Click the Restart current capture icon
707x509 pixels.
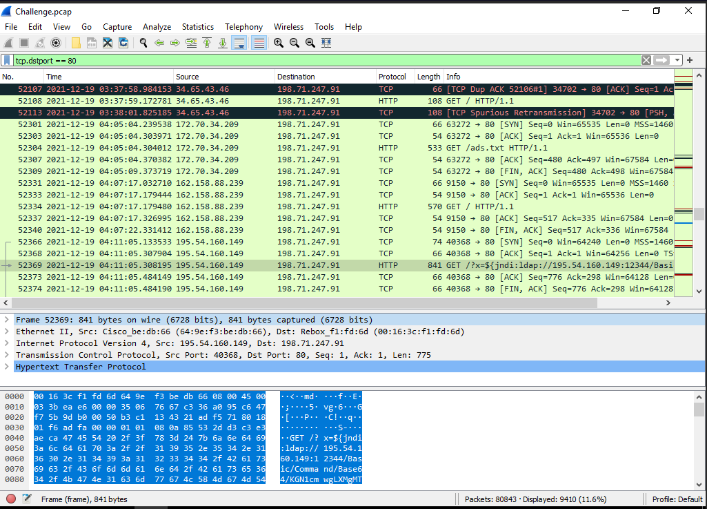40,43
